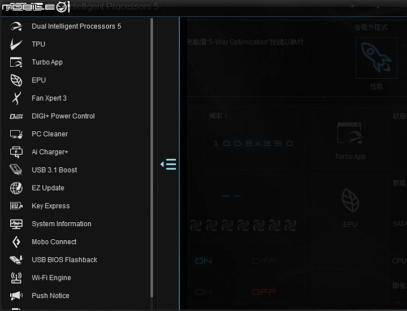Open Key Express menu entry
This screenshot has width=407, height=311.
click(51, 206)
